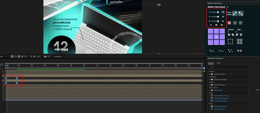
Task: Set linear keyframes with the diamond icon
Action: (211, 25)
